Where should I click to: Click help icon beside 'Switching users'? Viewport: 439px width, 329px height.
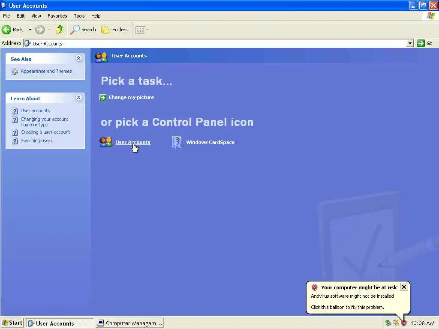[x=15, y=141]
